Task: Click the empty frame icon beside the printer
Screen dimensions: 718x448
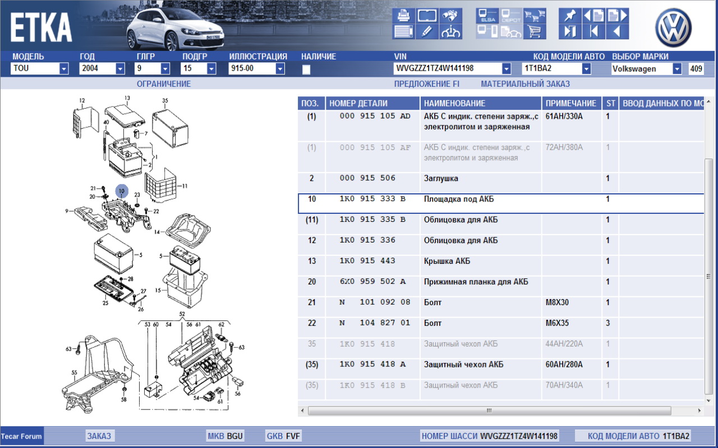Action: coord(427,16)
